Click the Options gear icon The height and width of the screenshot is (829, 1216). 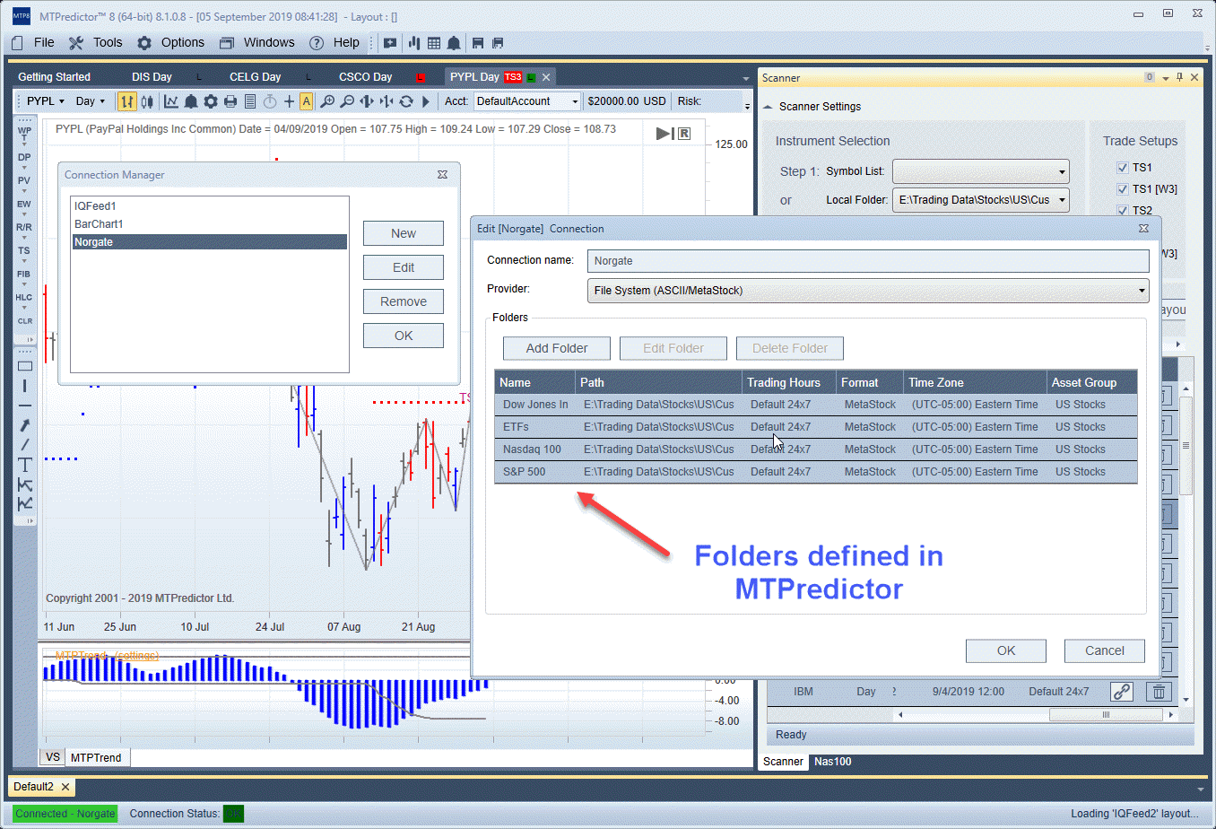tap(144, 43)
